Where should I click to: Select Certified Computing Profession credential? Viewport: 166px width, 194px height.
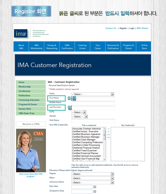pyautogui.click(x=88, y=142)
